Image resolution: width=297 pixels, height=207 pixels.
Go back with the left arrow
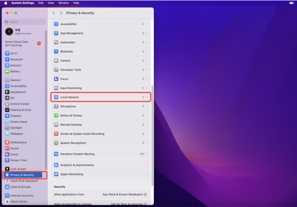[54, 13]
